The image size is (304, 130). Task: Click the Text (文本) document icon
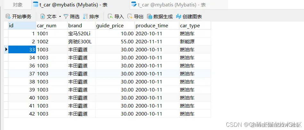tap(43, 16)
